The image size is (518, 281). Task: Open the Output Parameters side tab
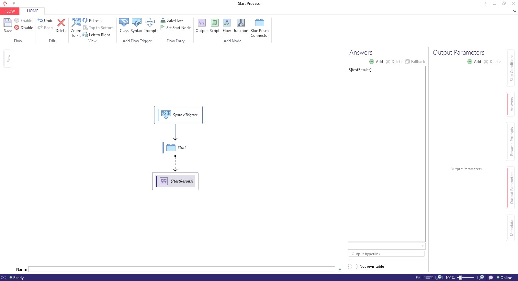click(511, 188)
